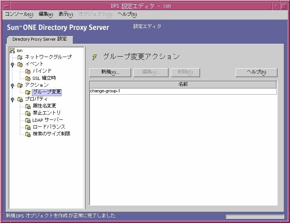This screenshot has height=223, width=290.
Task: Select ロードバランス in the tree
Action: click(x=49, y=127)
